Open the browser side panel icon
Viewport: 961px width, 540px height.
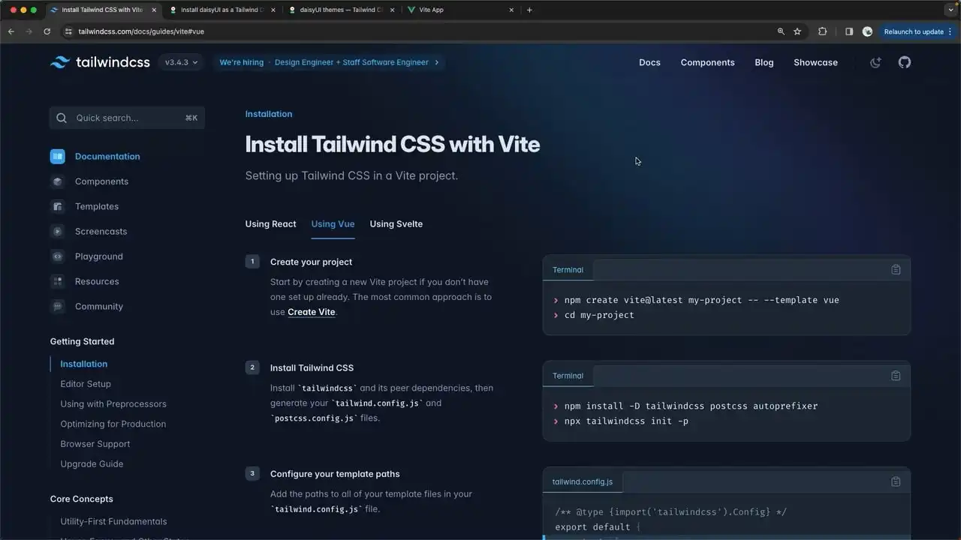[x=849, y=31]
